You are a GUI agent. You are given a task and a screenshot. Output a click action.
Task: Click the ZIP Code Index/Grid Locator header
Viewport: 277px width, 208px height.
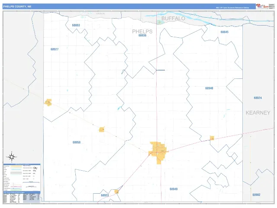22,192
